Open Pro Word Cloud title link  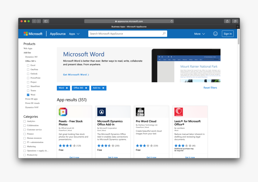pos(146,121)
